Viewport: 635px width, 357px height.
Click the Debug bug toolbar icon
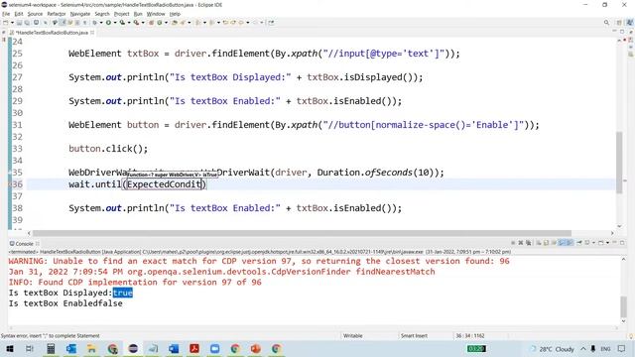click(94, 23)
